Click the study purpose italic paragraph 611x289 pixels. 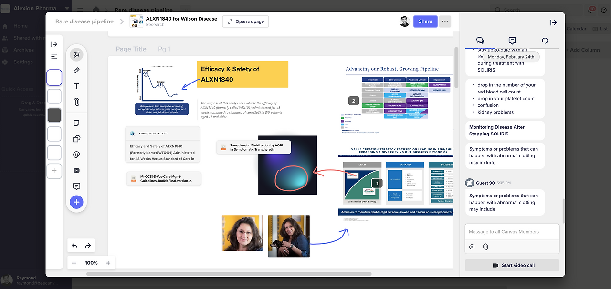pos(242,110)
